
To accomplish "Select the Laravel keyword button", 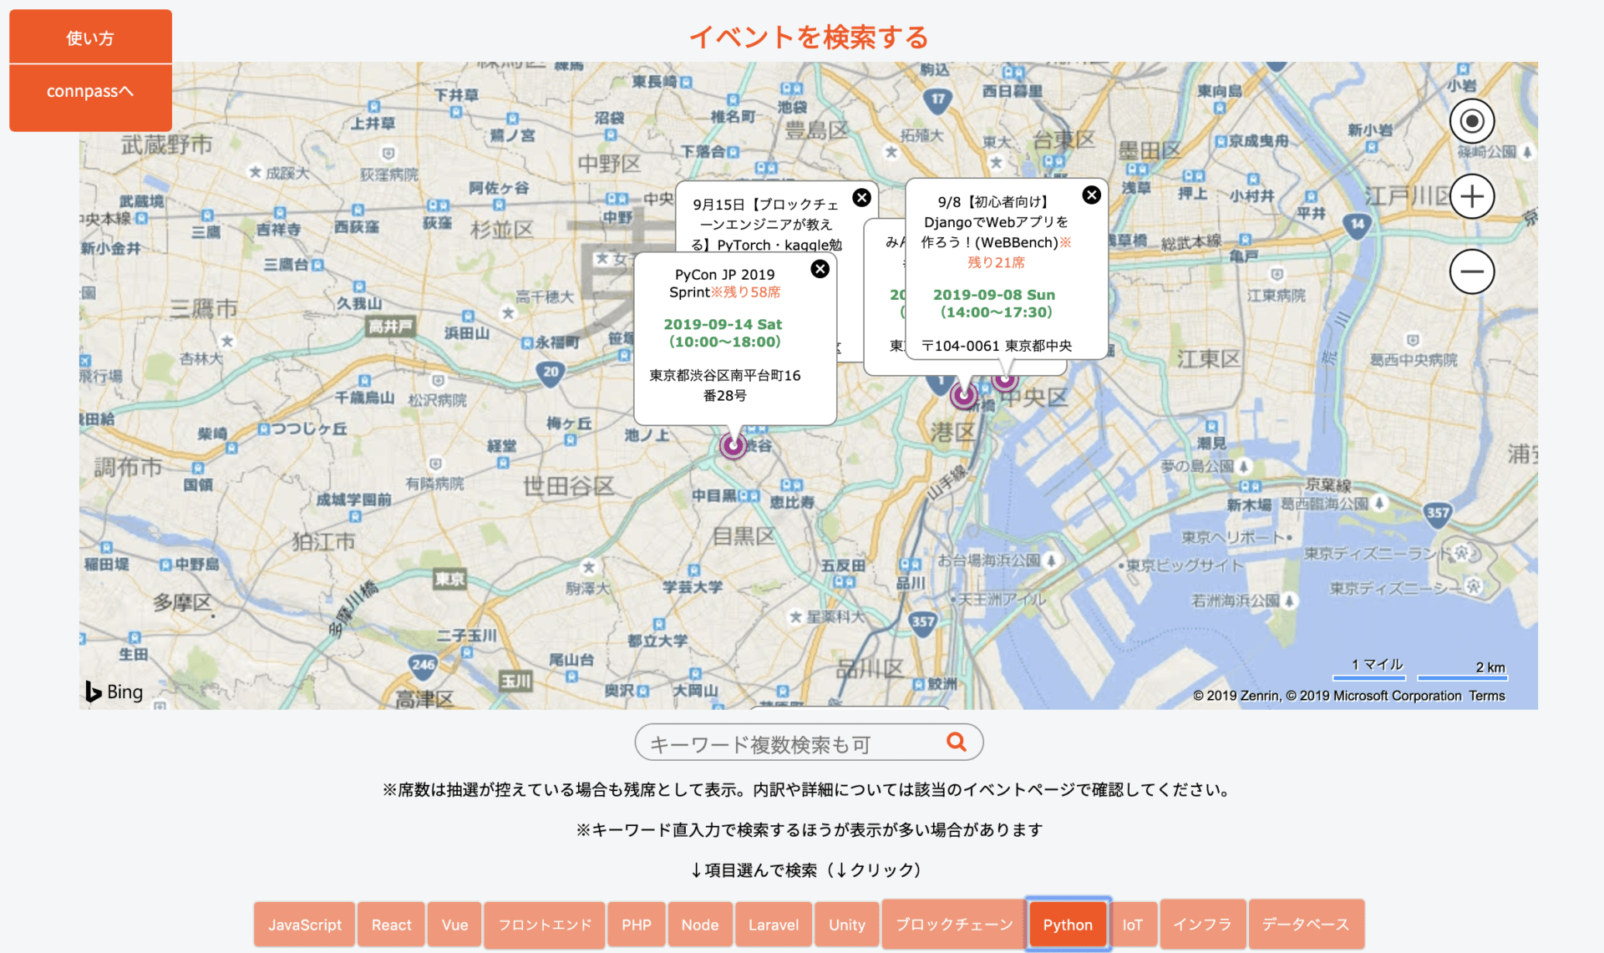I will click(773, 925).
